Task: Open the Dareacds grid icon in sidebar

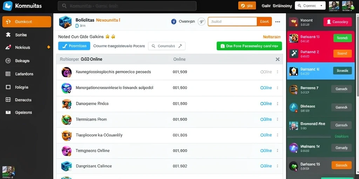Action: (8, 100)
